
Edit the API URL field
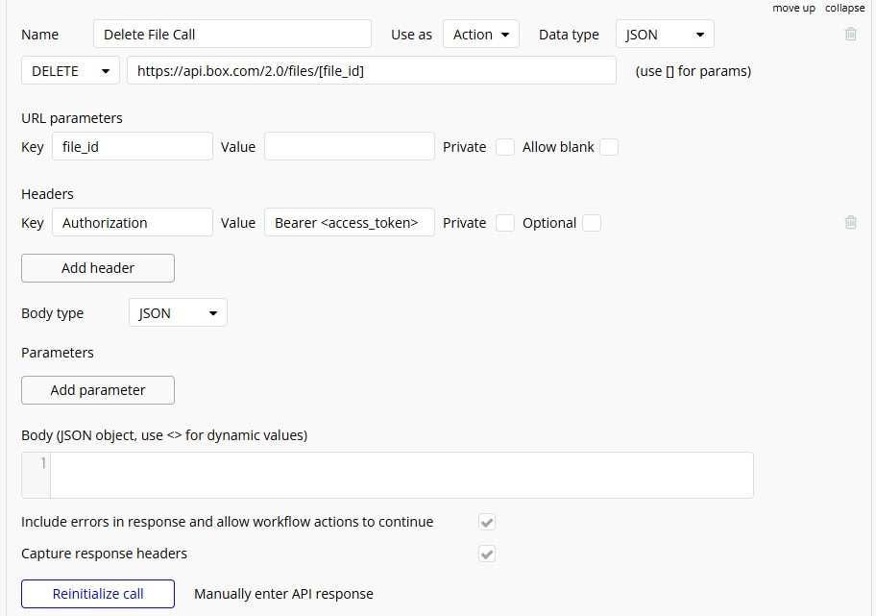pos(372,70)
